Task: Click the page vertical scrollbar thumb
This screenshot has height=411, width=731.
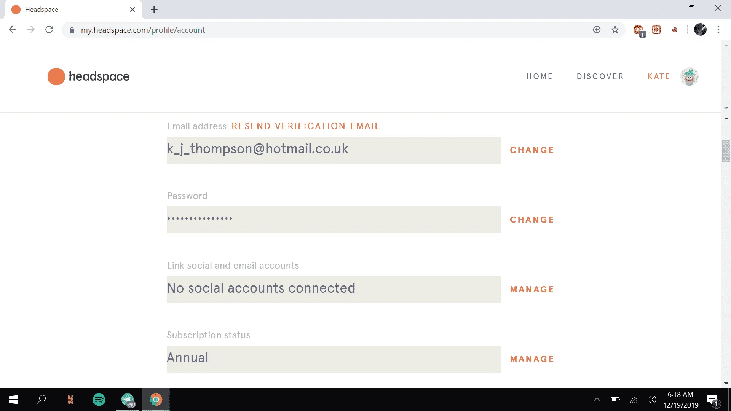Action: tap(726, 151)
